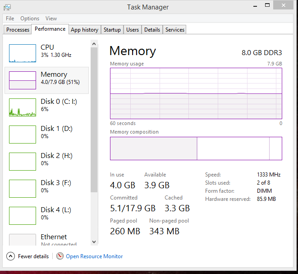
Task: Open the Options menu
Action: pos(30,19)
